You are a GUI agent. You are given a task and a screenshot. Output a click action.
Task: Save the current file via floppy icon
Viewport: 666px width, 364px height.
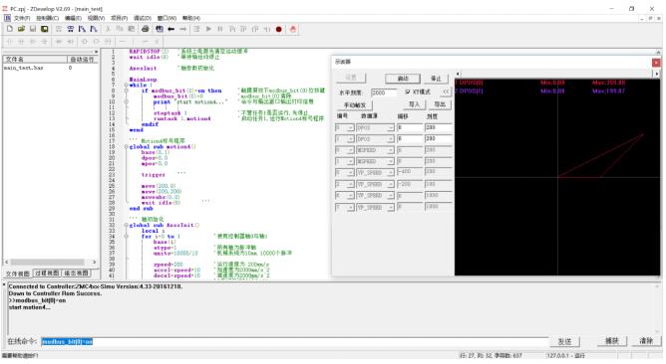tap(33, 29)
